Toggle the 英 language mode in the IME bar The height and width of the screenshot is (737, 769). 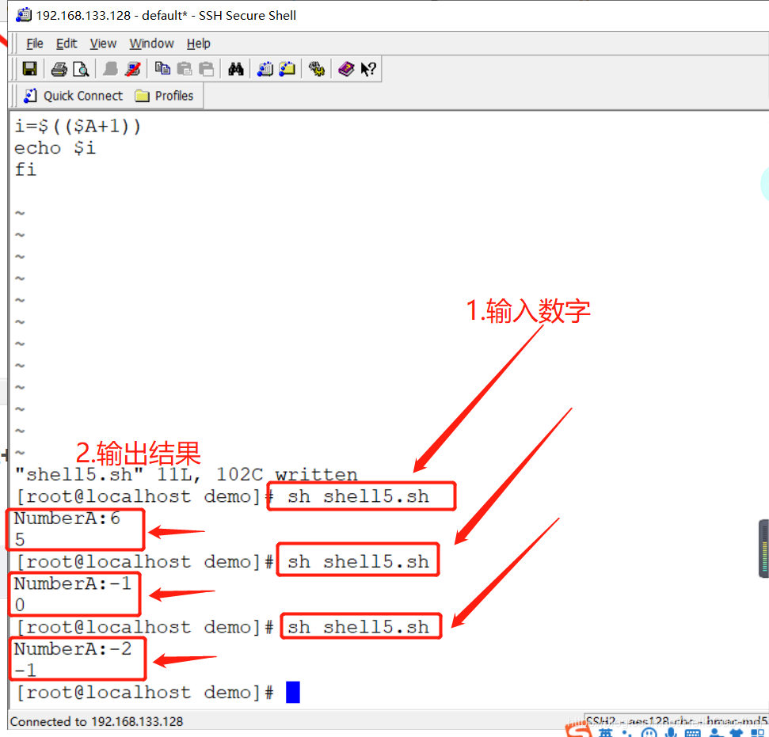[x=606, y=732]
